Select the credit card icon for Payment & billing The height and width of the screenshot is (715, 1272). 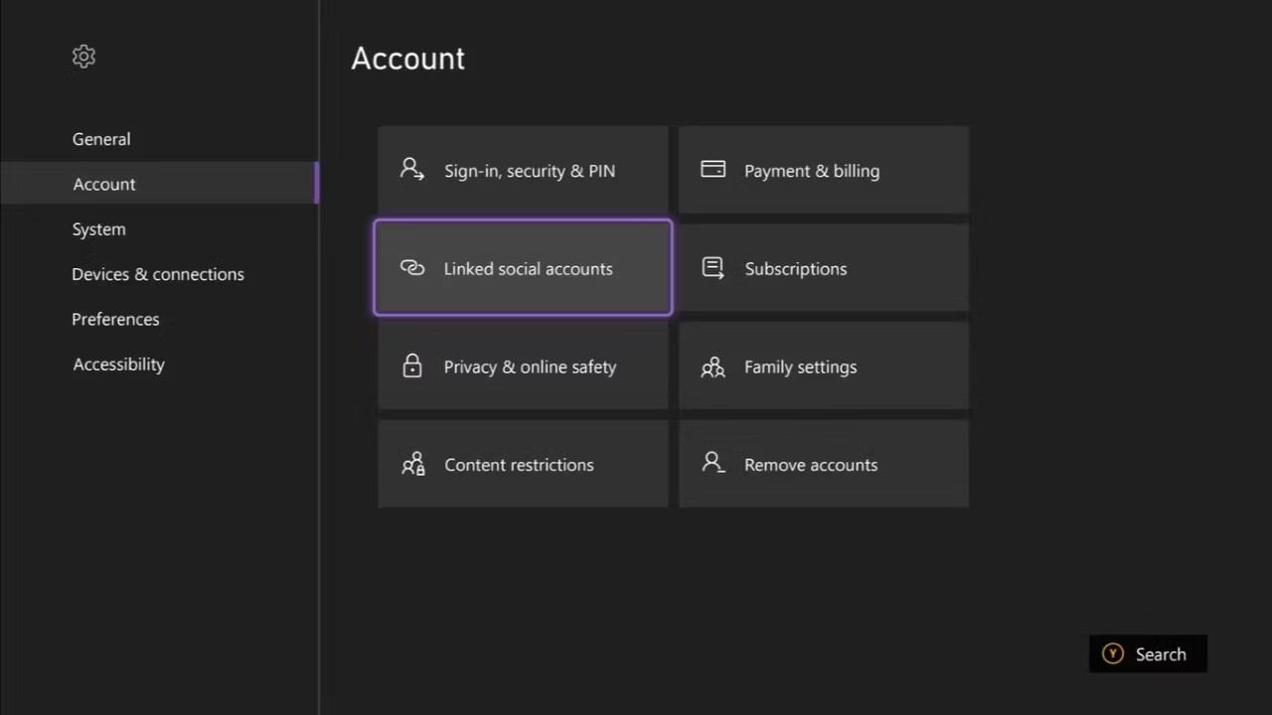tap(713, 169)
